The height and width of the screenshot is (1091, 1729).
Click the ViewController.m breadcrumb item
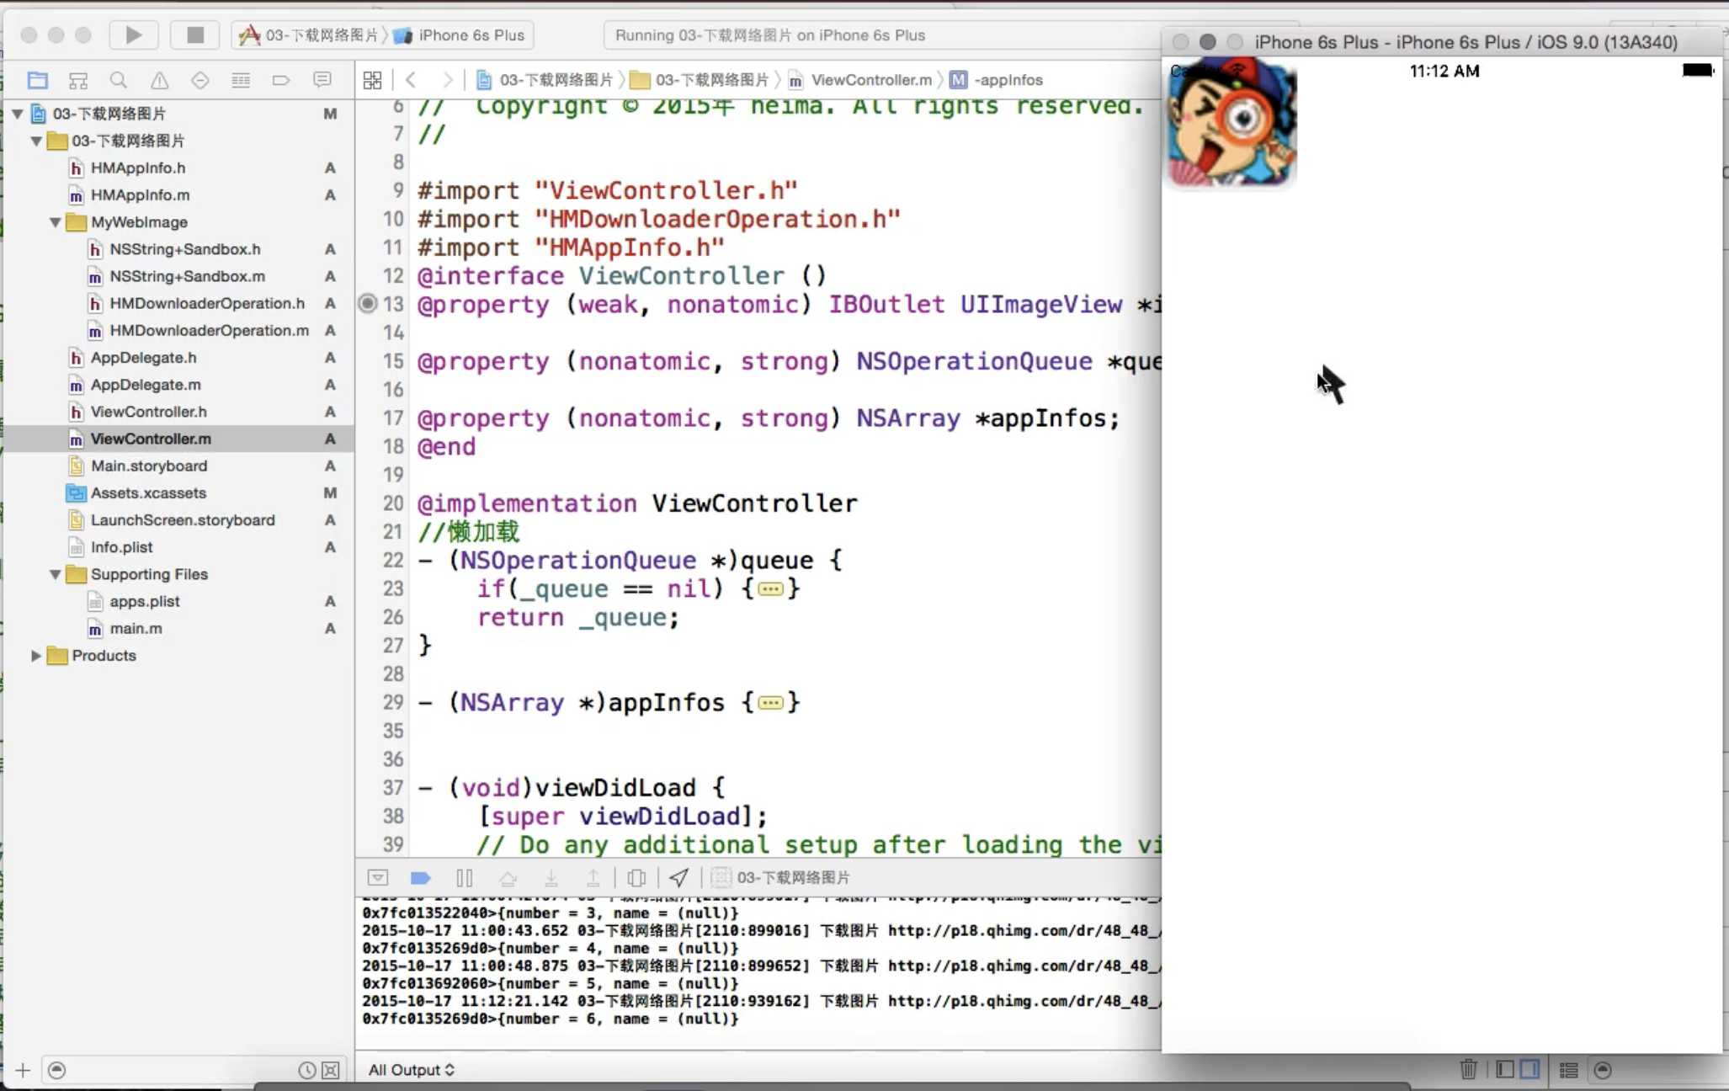(x=870, y=80)
